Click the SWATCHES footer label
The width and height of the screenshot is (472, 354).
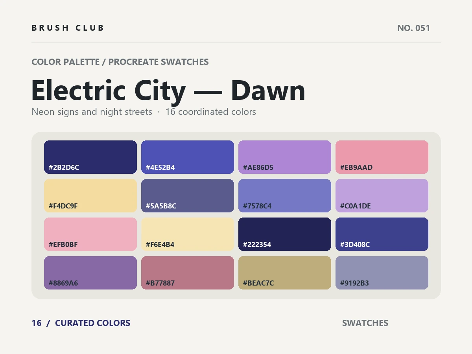click(x=365, y=323)
